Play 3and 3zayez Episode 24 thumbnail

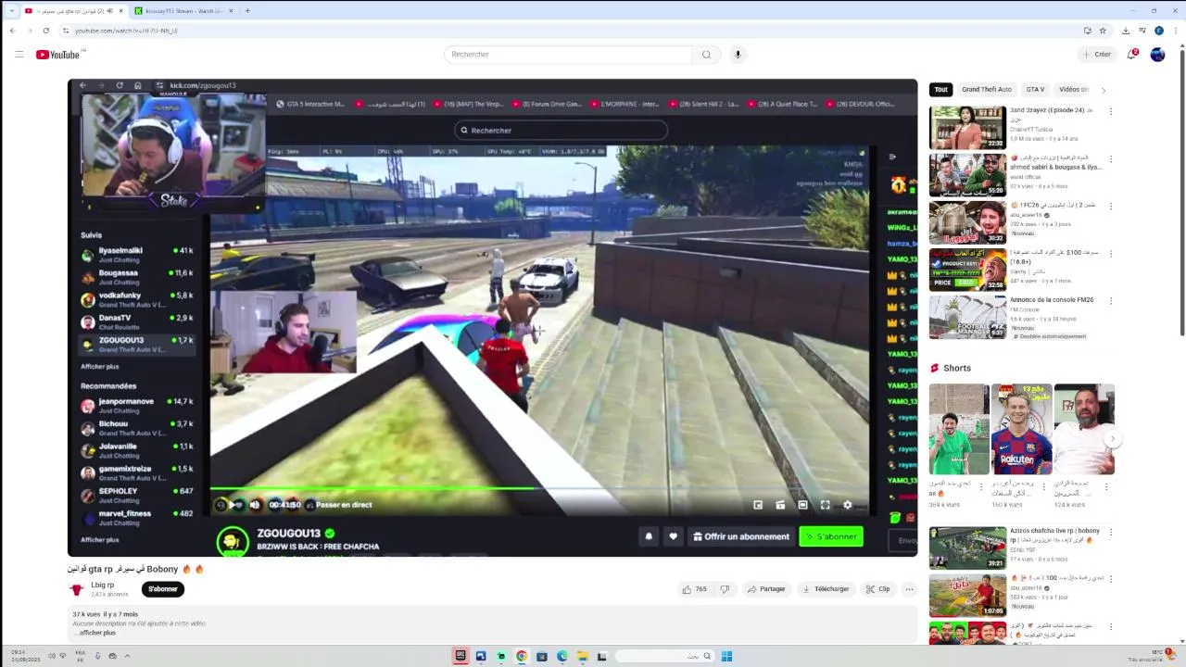967,128
